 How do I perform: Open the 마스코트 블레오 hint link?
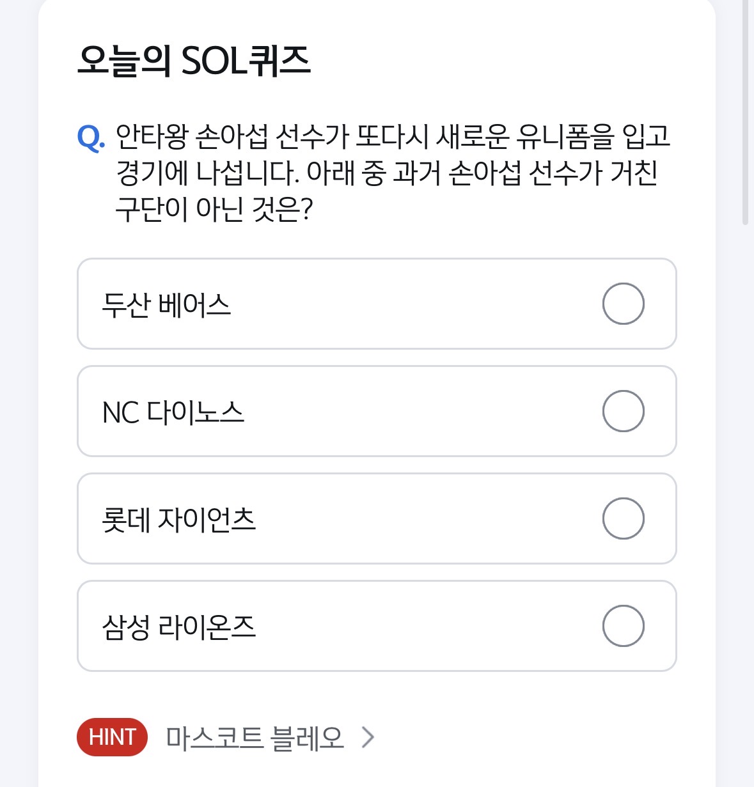(255, 737)
